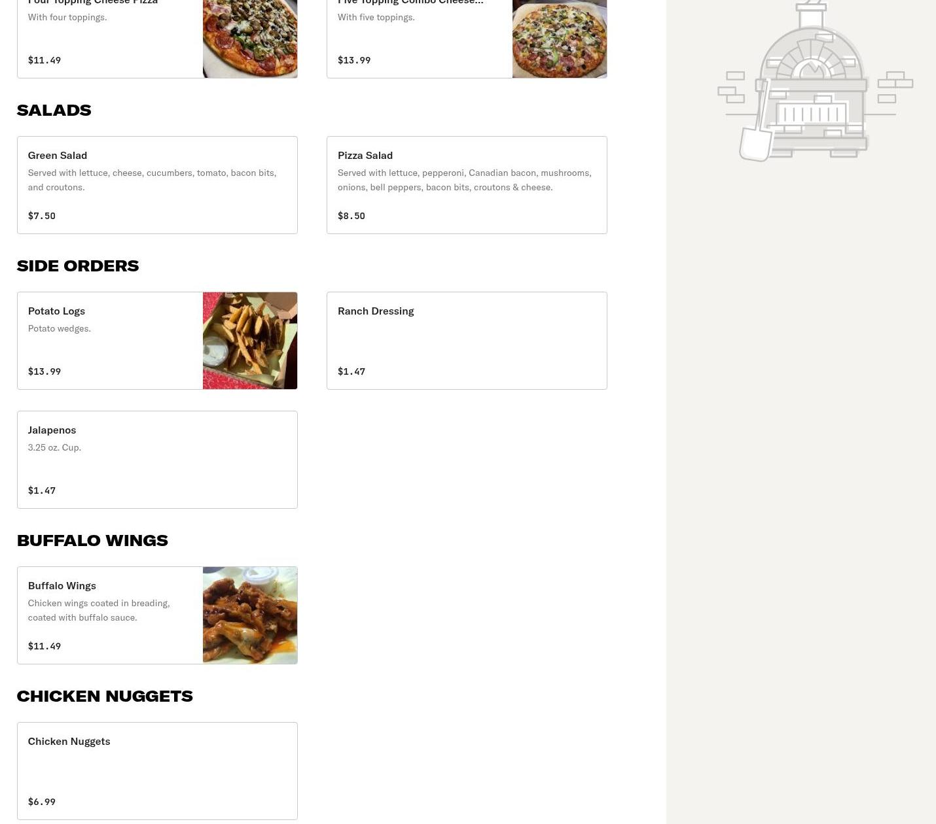Choose the Jalapenos side order
Screen dimensions: 936x824
point(157,460)
